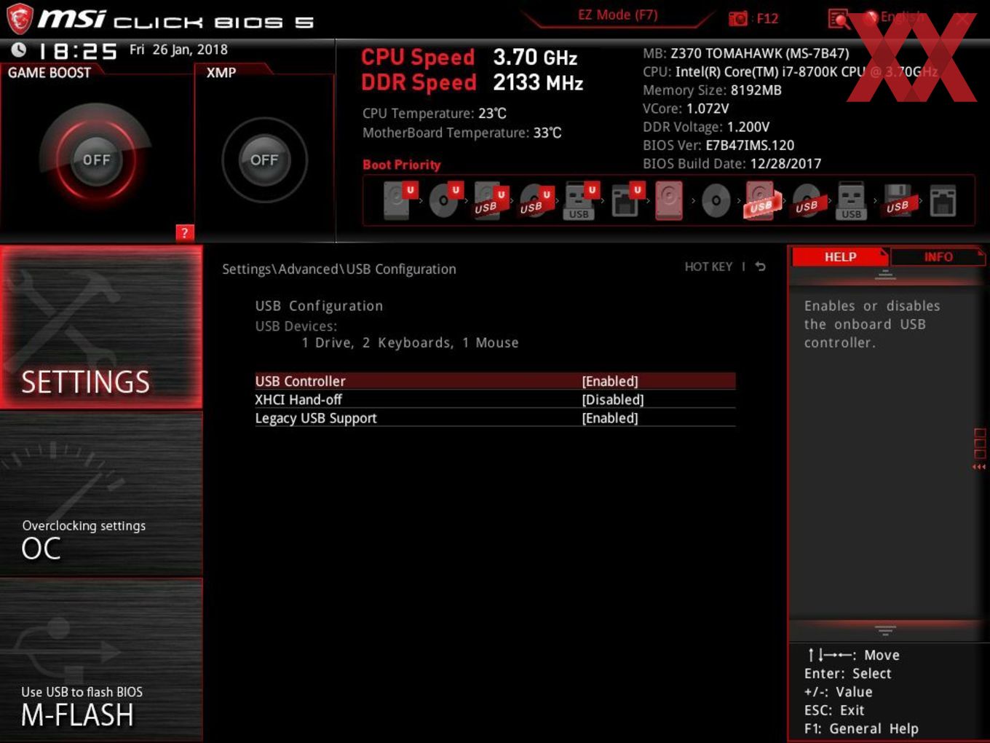The width and height of the screenshot is (990, 743).
Task: Click the MotherBoard Temperature: 33°C text
Action: [x=462, y=133]
